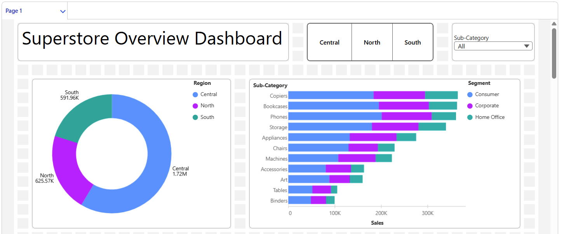The width and height of the screenshot is (564, 234).
Task: Click the Accessories Corporate bar segment
Action: click(338, 169)
